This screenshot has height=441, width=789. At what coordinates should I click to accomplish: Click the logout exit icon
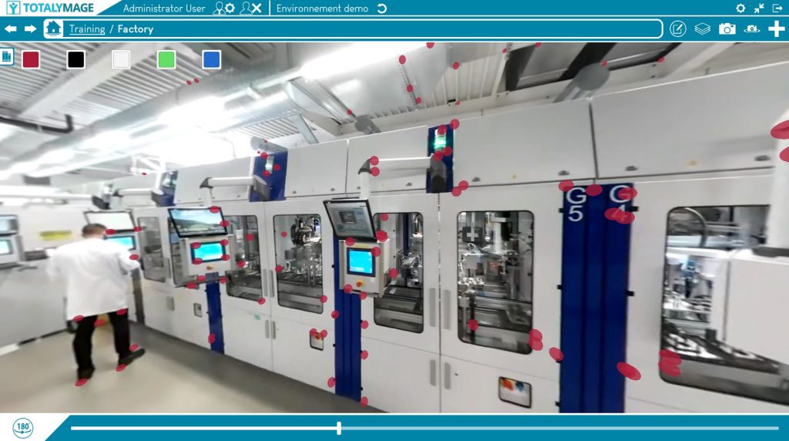(x=777, y=8)
